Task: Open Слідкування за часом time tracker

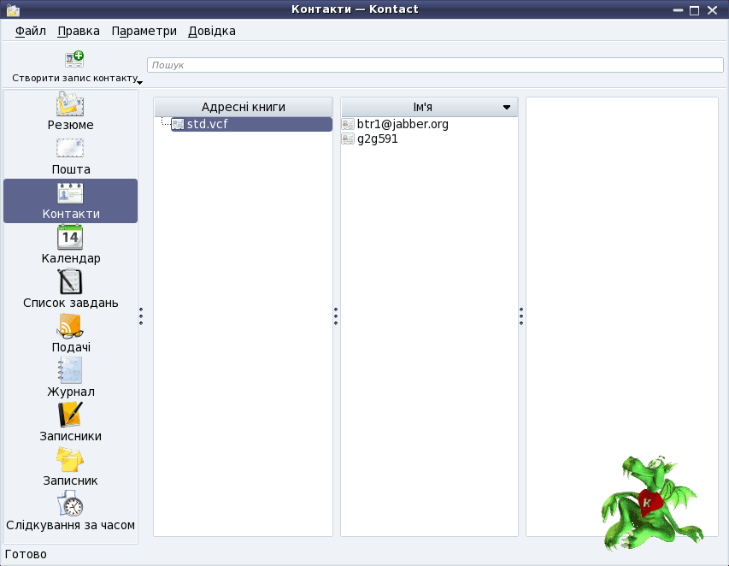Action: pos(70,512)
